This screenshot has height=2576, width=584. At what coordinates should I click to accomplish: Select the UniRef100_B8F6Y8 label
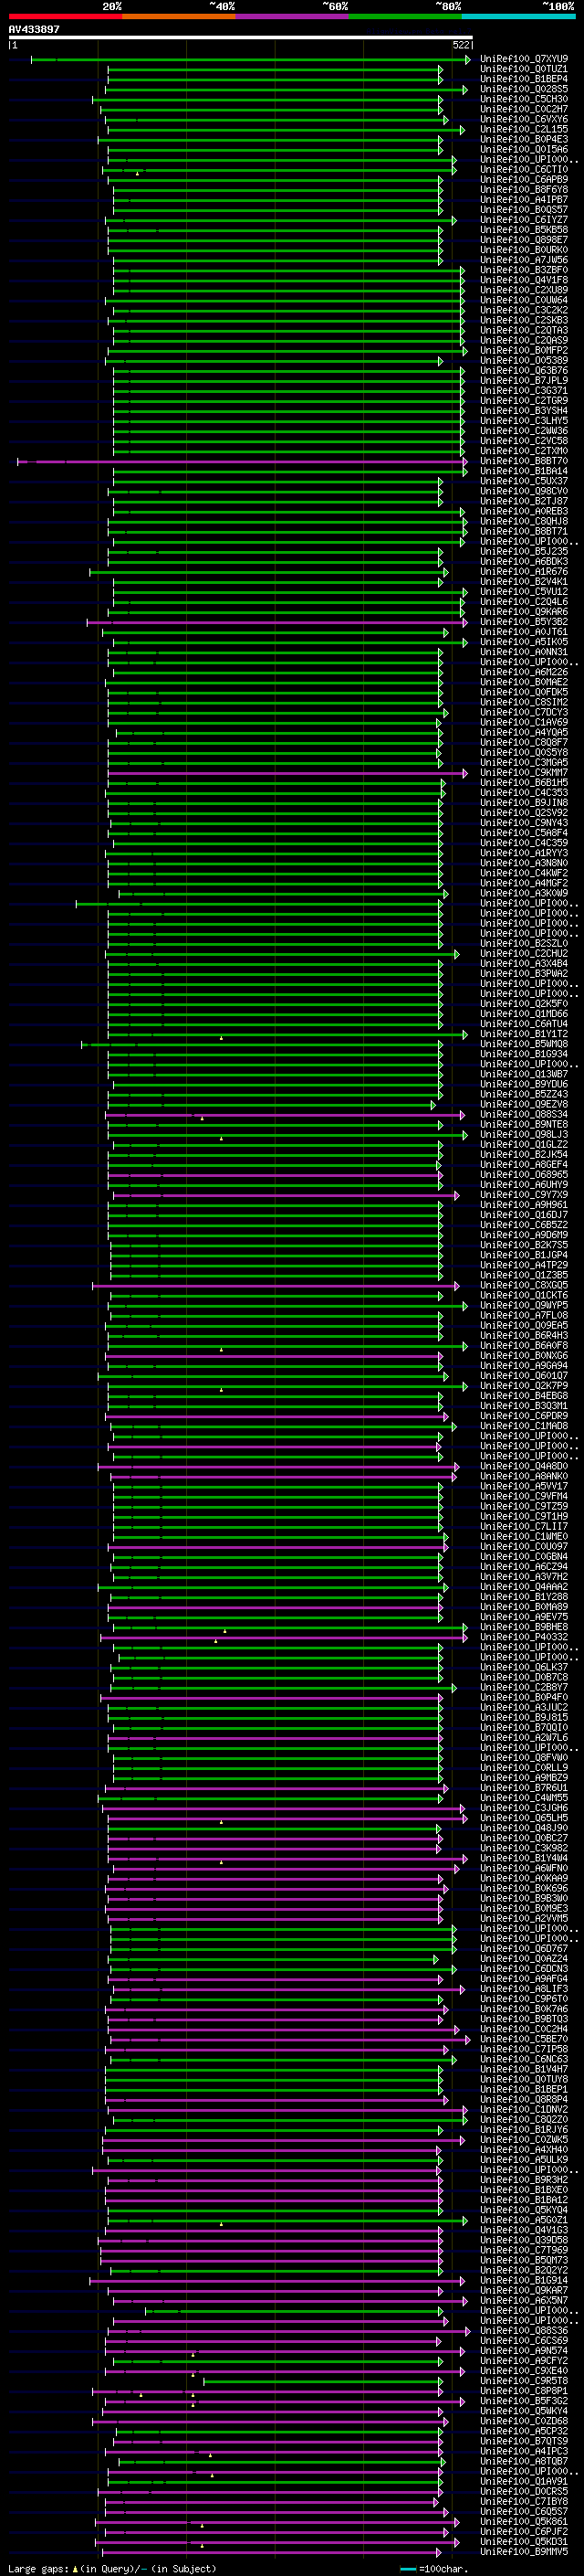[524, 189]
